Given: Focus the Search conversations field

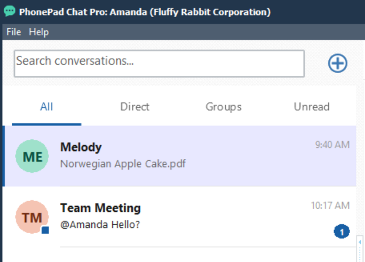Looking at the screenshot, I should click(x=159, y=63).
